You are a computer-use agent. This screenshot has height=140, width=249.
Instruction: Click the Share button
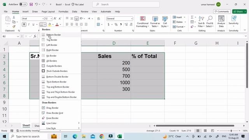[240, 12]
